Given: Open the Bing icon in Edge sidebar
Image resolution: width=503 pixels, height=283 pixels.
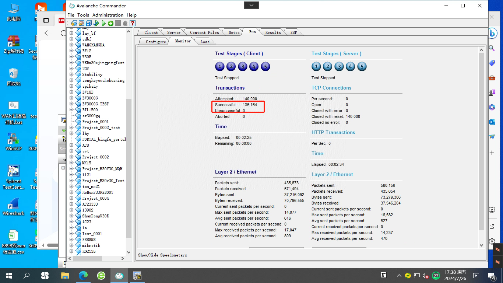Looking at the screenshot, I should point(492,33).
